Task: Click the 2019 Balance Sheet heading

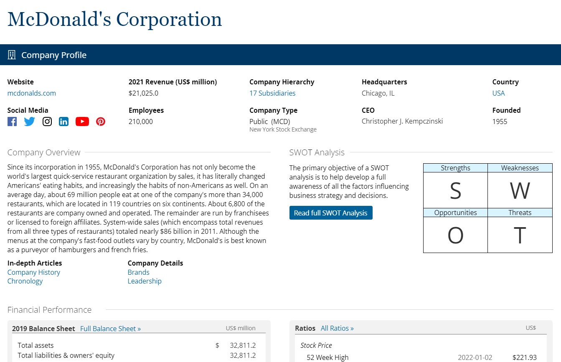Action: [x=43, y=329]
